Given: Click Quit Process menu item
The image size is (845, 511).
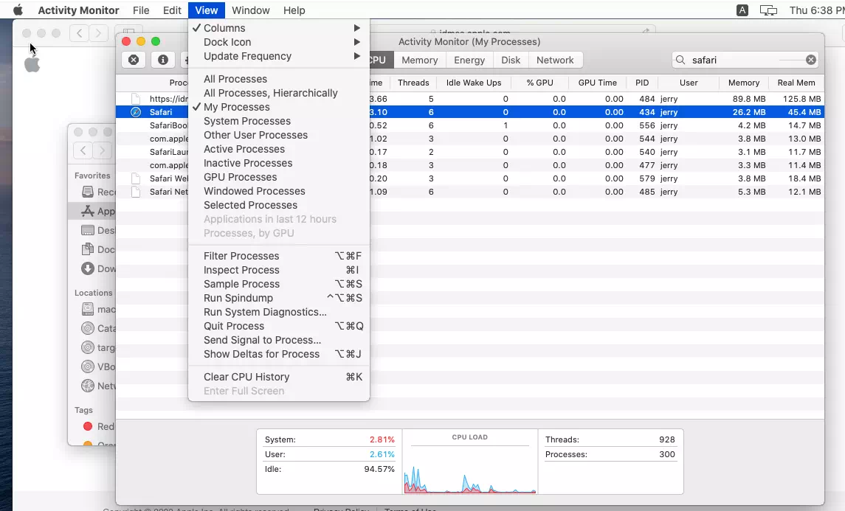Looking at the screenshot, I should click(279, 326).
